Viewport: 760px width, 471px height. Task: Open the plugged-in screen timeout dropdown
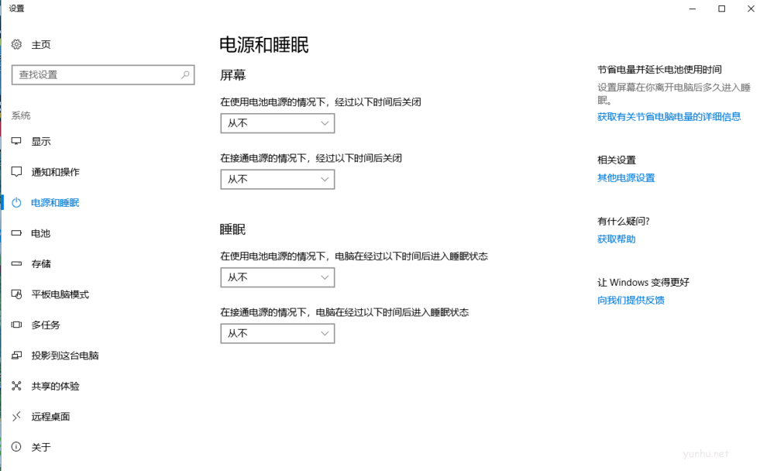pyautogui.click(x=277, y=179)
